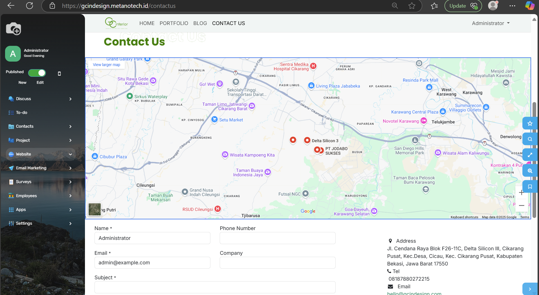Image resolution: width=539 pixels, height=295 pixels.
Task: Click the camera add icon in sidebar
Action: (x=14, y=29)
